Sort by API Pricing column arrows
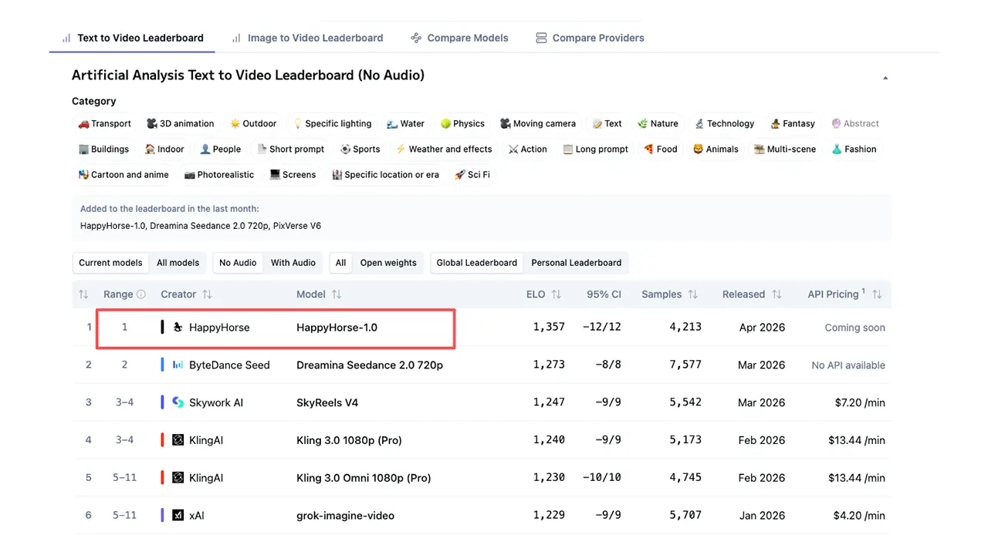Screen dimensions: 988x555 click(877, 294)
